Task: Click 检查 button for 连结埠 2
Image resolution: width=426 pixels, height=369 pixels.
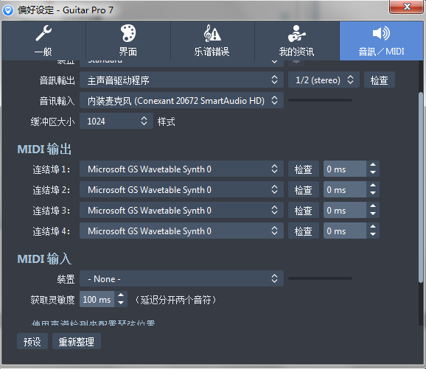Action: click(304, 189)
